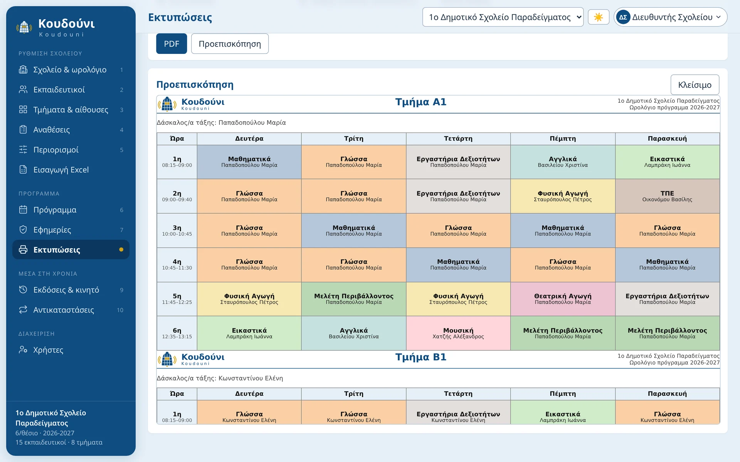Image resolution: width=740 pixels, height=462 pixels.
Task: Click the swap arrows icon beside Αντικαταστάσεις
Action: click(23, 310)
